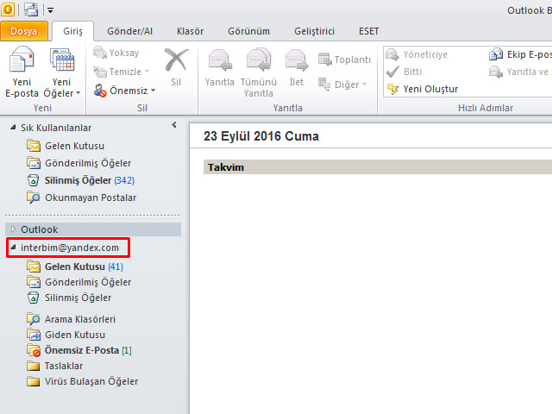Switch to the Gönder/Al tab
The width and height of the screenshot is (552, 414).
(x=129, y=31)
